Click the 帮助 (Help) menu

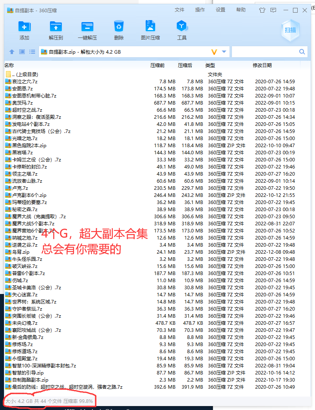click(x=241, y=10)
